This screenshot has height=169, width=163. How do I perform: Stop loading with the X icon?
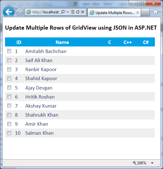click(x=83, y=12)
